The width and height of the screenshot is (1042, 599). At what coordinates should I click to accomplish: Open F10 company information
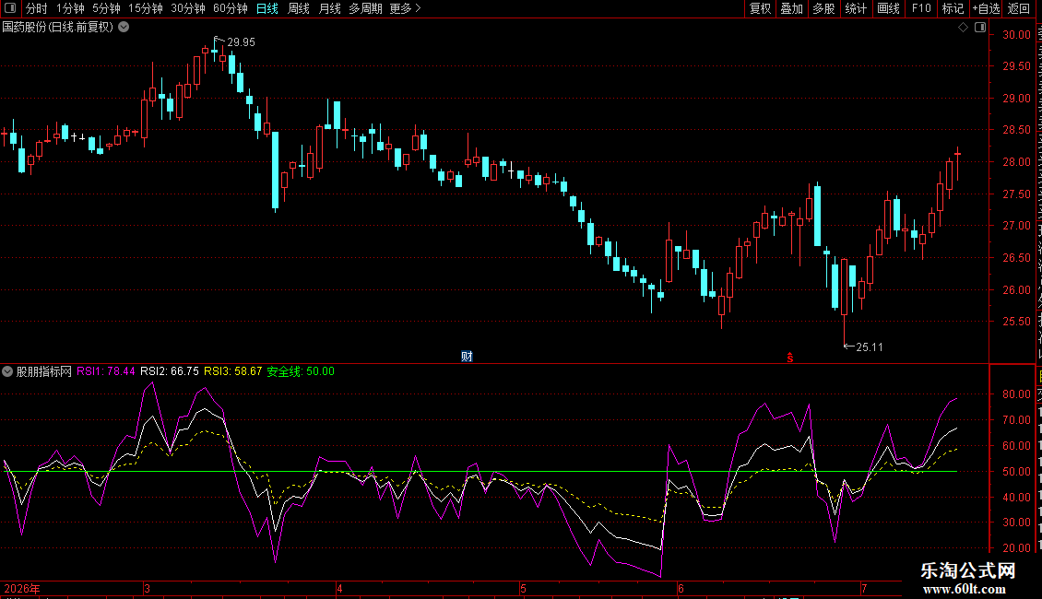tap(921, 8)
